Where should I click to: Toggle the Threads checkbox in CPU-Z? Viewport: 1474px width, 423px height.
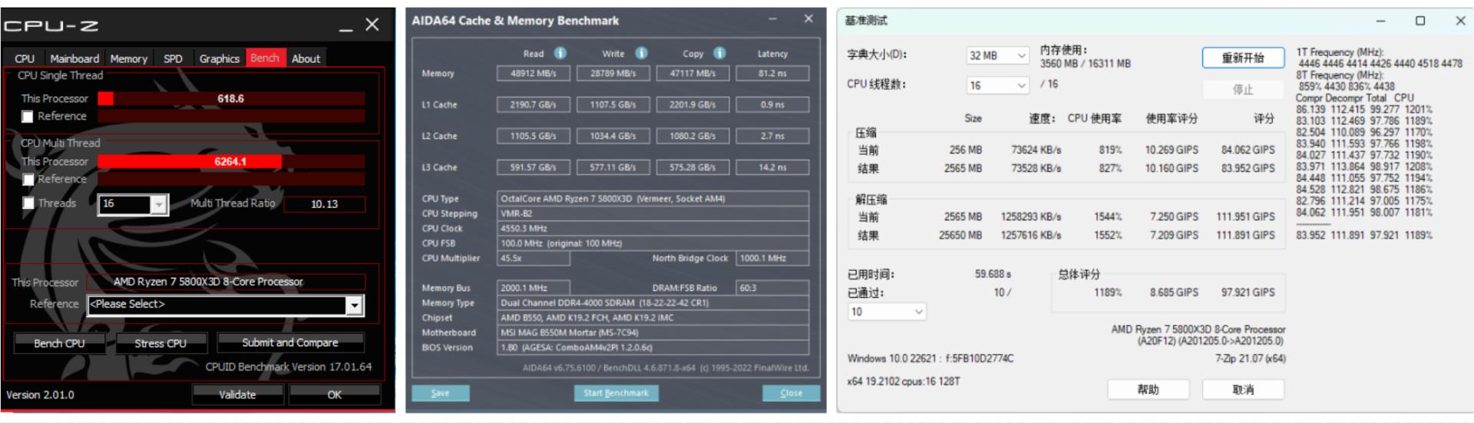point(28,203)
